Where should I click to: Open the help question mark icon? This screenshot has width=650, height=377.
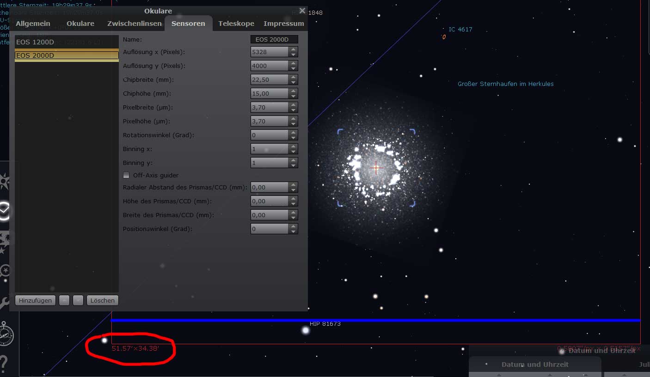[4, 363]
